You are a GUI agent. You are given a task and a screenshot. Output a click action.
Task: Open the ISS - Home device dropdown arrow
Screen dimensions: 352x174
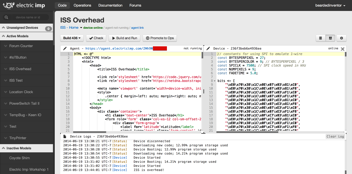click(81, 28)
